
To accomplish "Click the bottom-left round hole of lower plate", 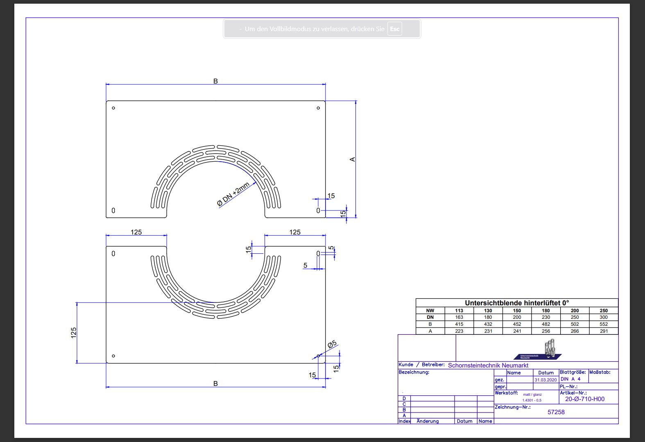I will point(113,356).
